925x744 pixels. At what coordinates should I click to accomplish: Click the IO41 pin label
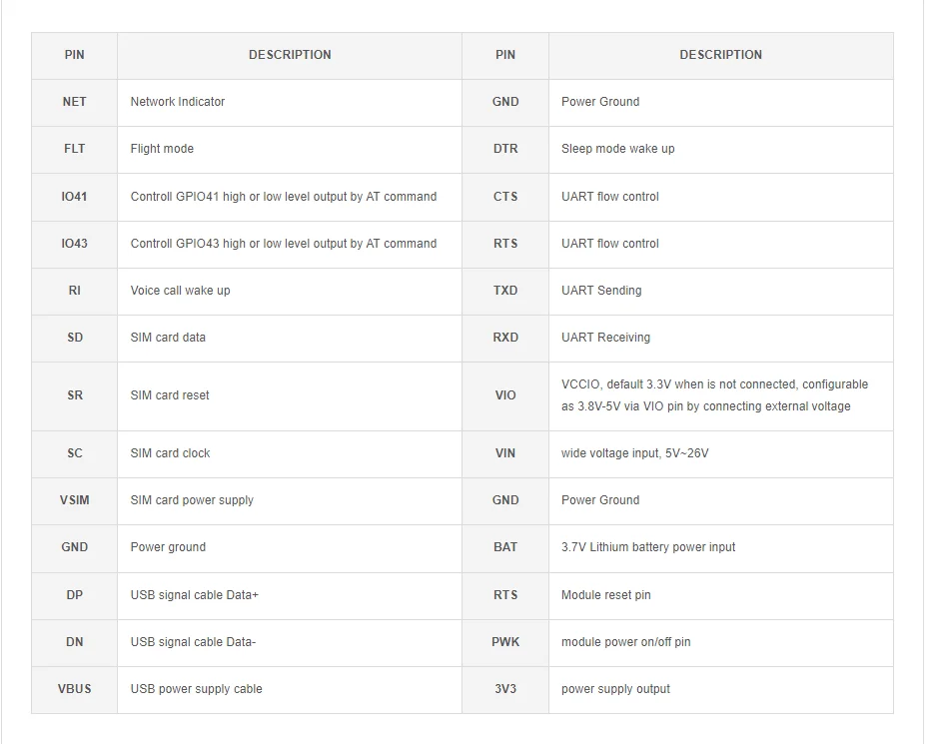click(x=75, y=197)
